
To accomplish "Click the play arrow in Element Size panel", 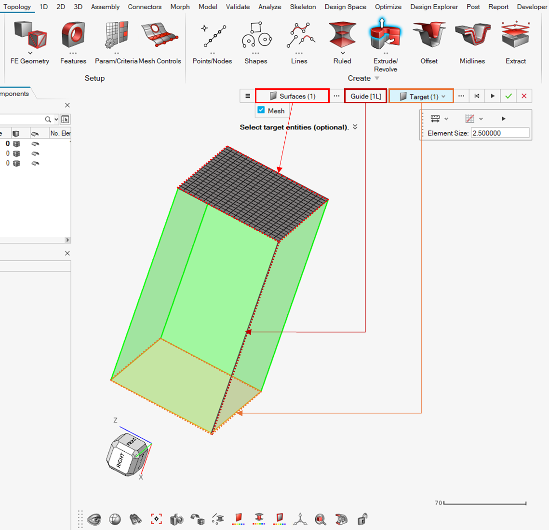I will pyautogui.click(x=504, y=119).
